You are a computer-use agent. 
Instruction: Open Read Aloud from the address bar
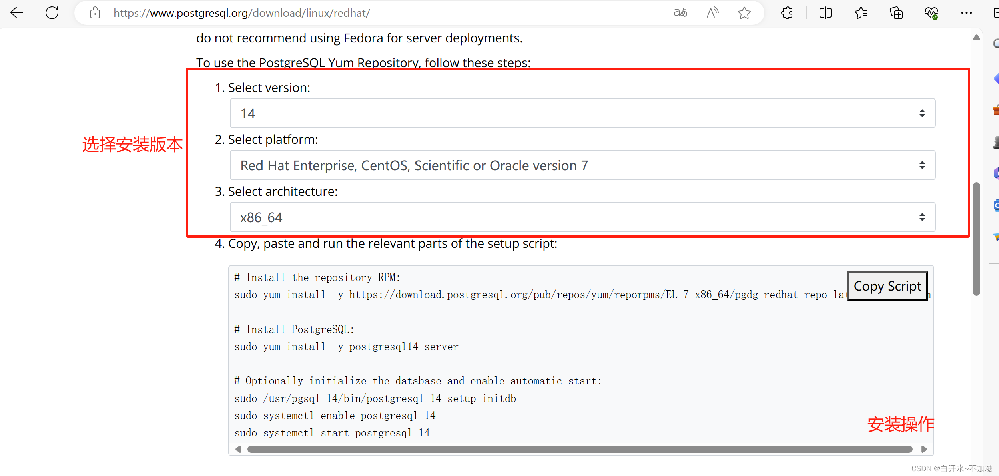click(x=712, y=13)
